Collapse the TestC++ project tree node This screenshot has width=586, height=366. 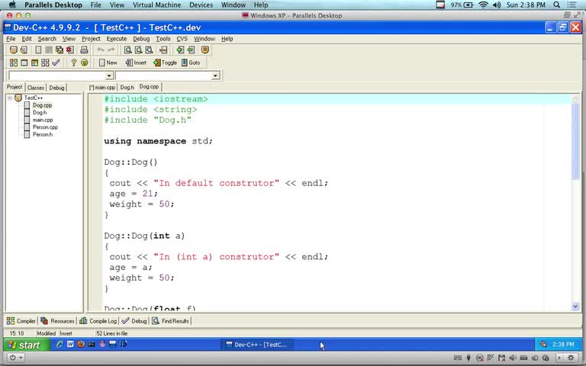tap(10, 98)
